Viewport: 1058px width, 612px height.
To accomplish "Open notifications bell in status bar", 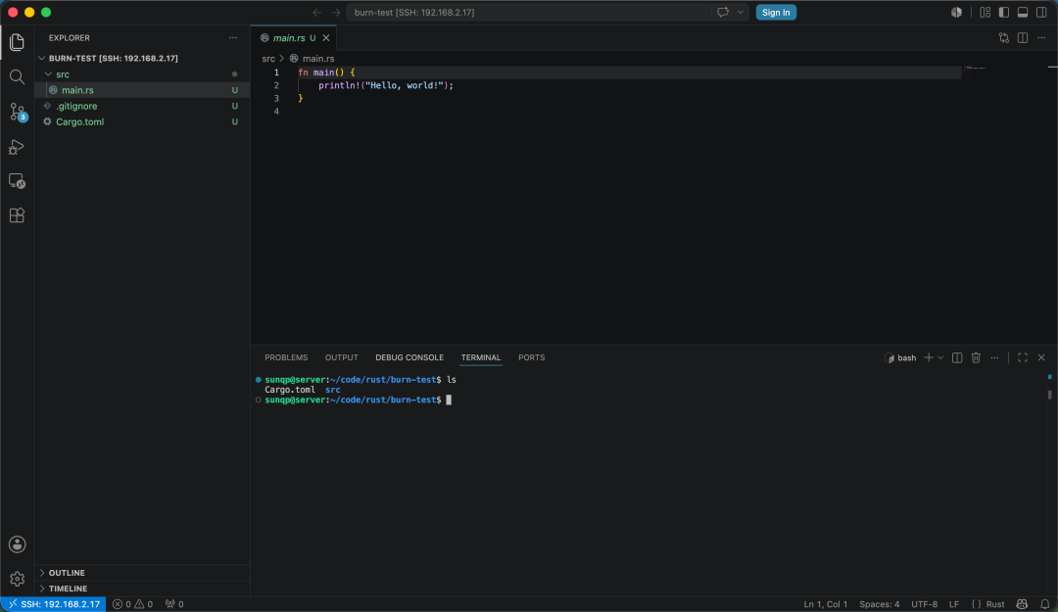I will click(x=1044, y=604).
